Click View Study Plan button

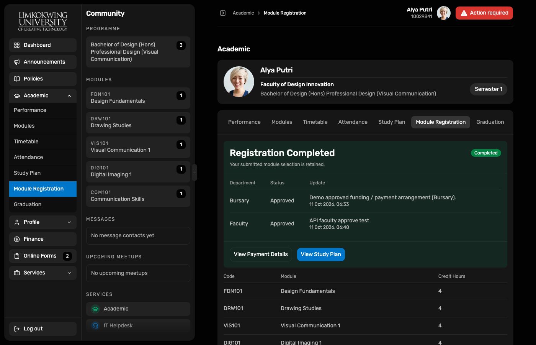tap(321, 255)
